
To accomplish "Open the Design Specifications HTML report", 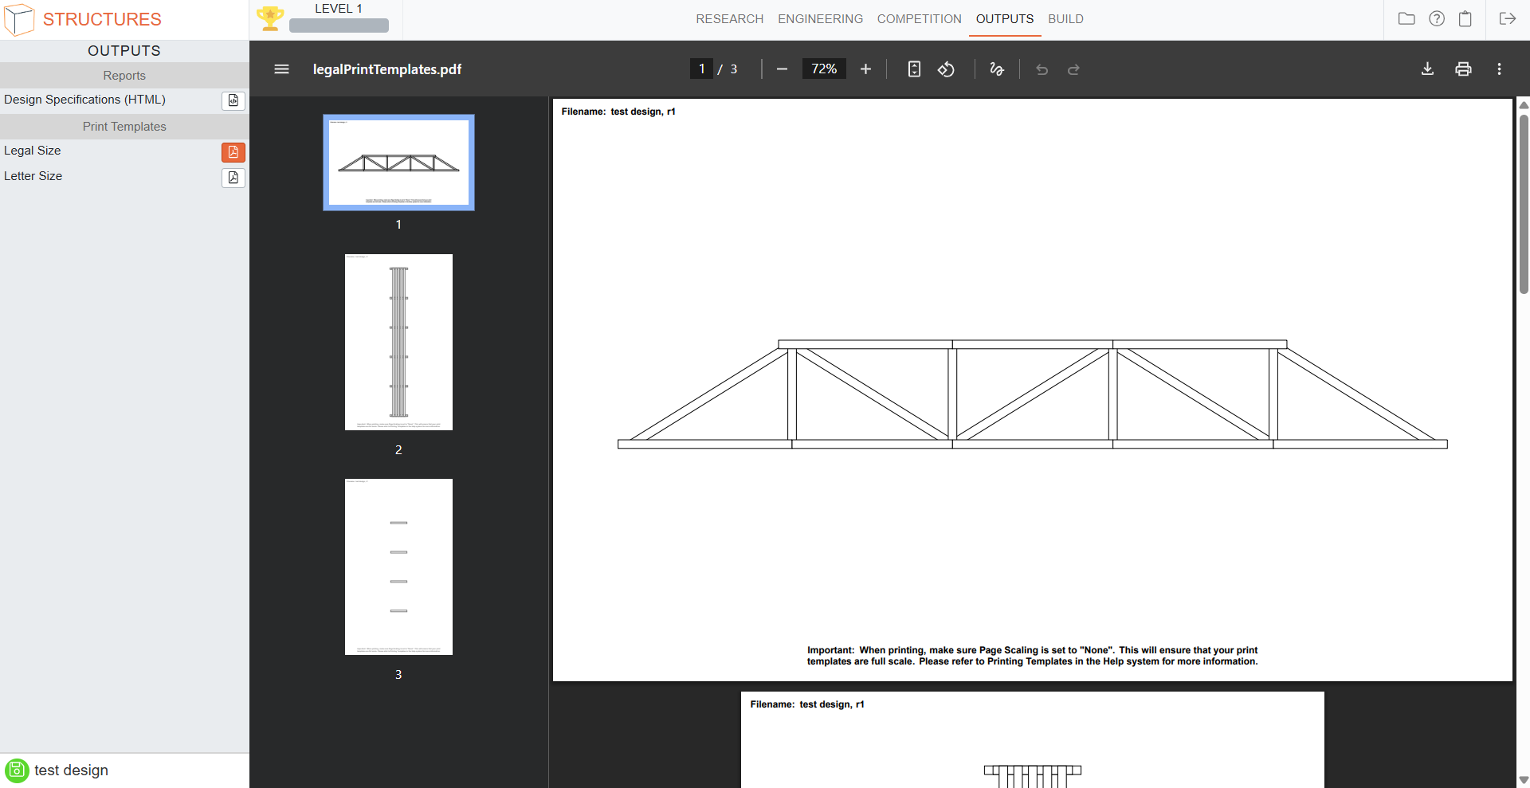I will point(233,100).
